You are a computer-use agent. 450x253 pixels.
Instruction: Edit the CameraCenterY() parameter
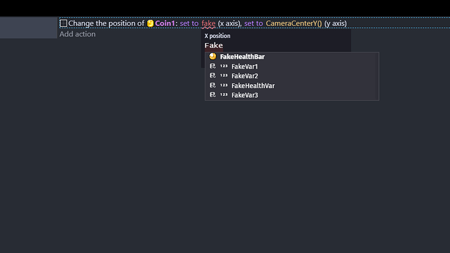click(293, 23)
